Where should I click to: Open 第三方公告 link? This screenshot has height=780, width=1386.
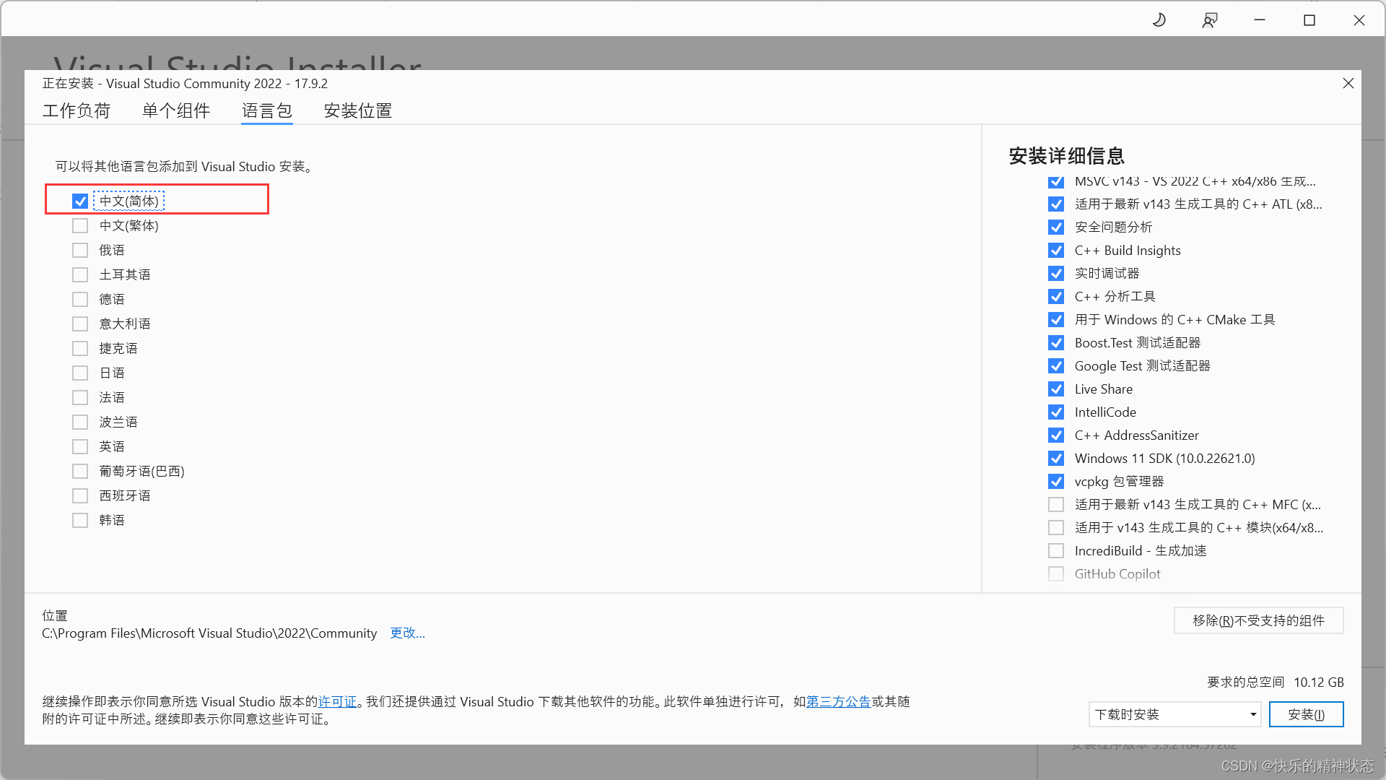(x=838, y=701)
